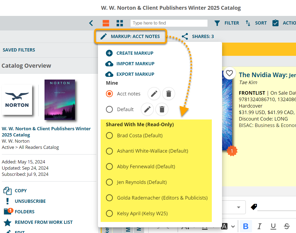Select Abby Fennewald (Default) shared markup
296x233 pixels.
(109, 167)
